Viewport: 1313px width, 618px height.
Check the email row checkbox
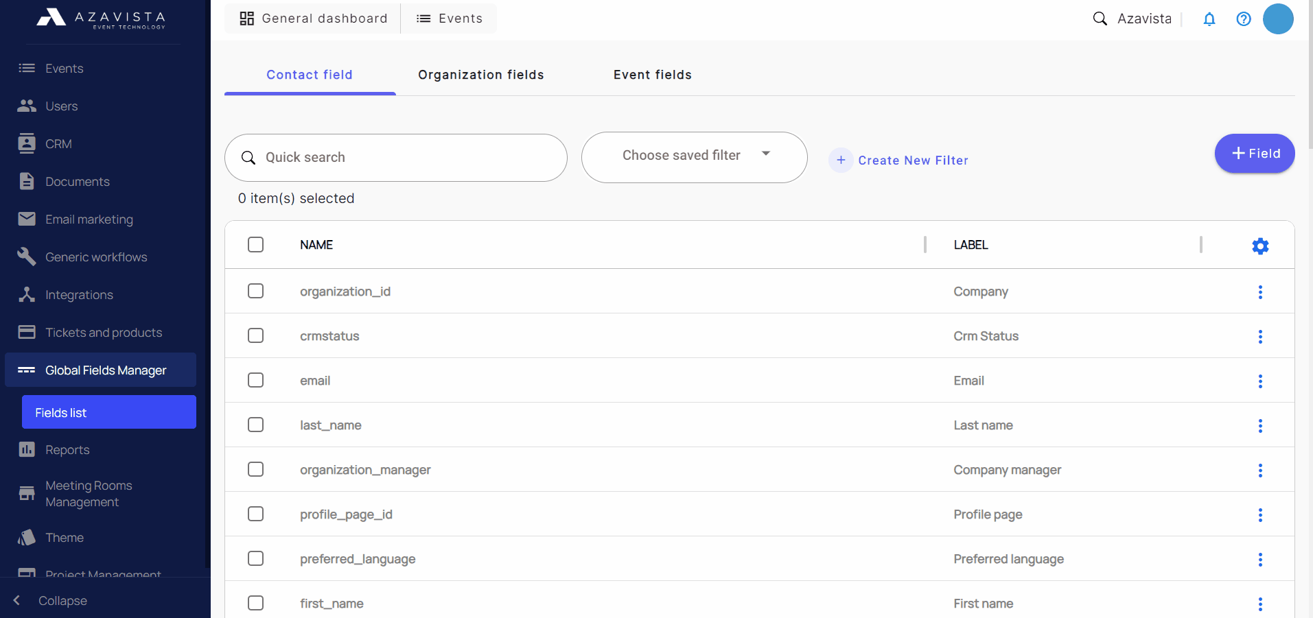[x=255, y=380]
